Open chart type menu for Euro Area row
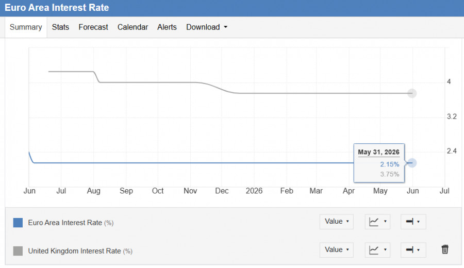The image size is (464, 268). 377,222
